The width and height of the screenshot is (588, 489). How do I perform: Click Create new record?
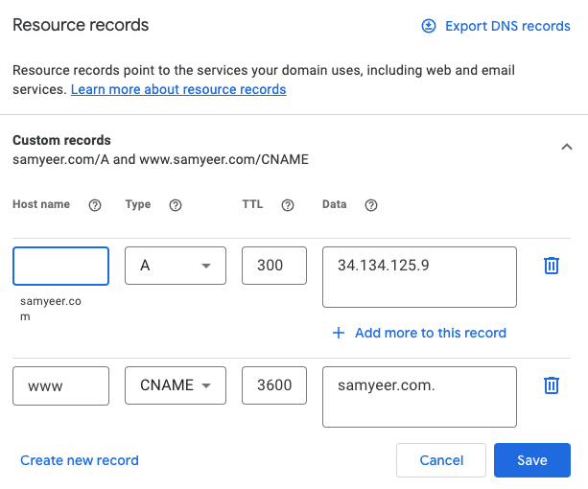tap(80, 460)
